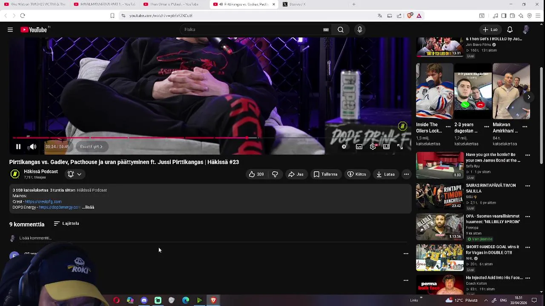
Task: Go to the YouTube home logo
Action: (34, 30)
